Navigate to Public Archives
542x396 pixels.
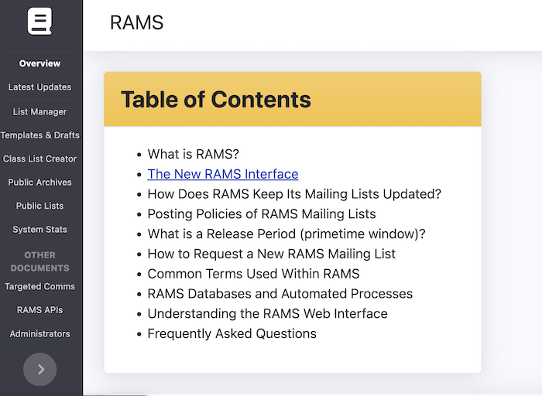pos(39,183)
